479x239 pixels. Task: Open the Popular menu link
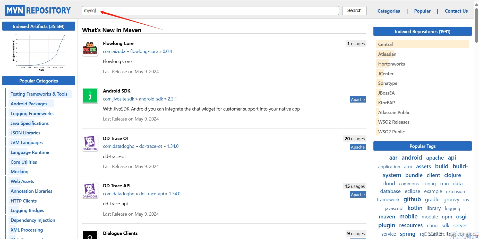click(422, 11)
